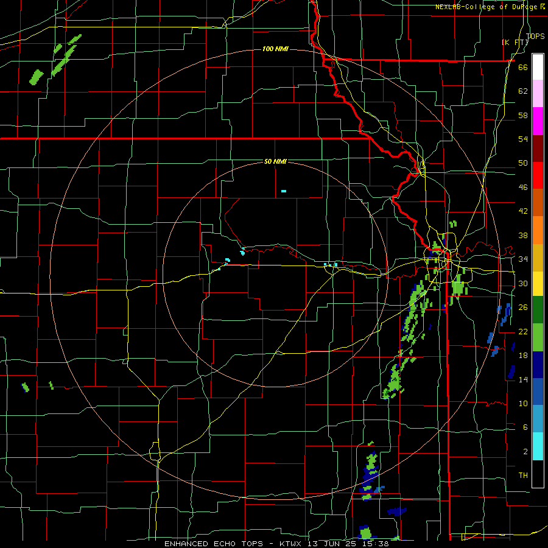Click the "100 NMI" range ring label
The image size is (548, 548).
[275, 49]
